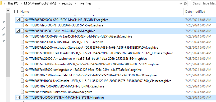Focus the Search hive_files box

tap(203, 3)
